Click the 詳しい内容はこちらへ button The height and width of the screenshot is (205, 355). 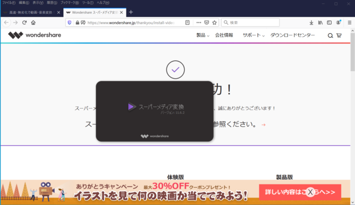pyautogui.click(x=300, y=192)
